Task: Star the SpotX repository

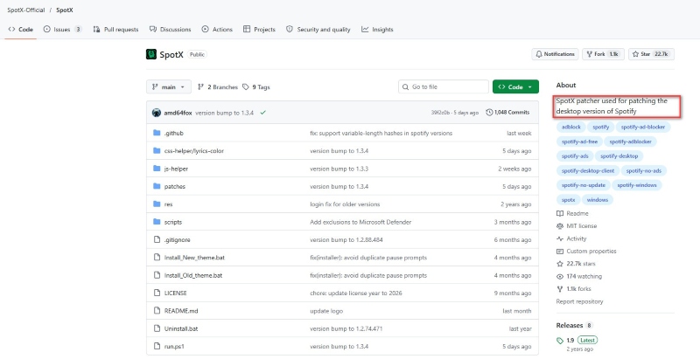Action: click(x=651, y=54)
